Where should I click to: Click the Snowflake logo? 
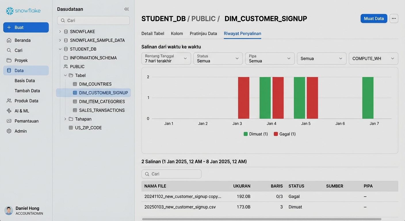pyautogui.click(x=23, y=11)
